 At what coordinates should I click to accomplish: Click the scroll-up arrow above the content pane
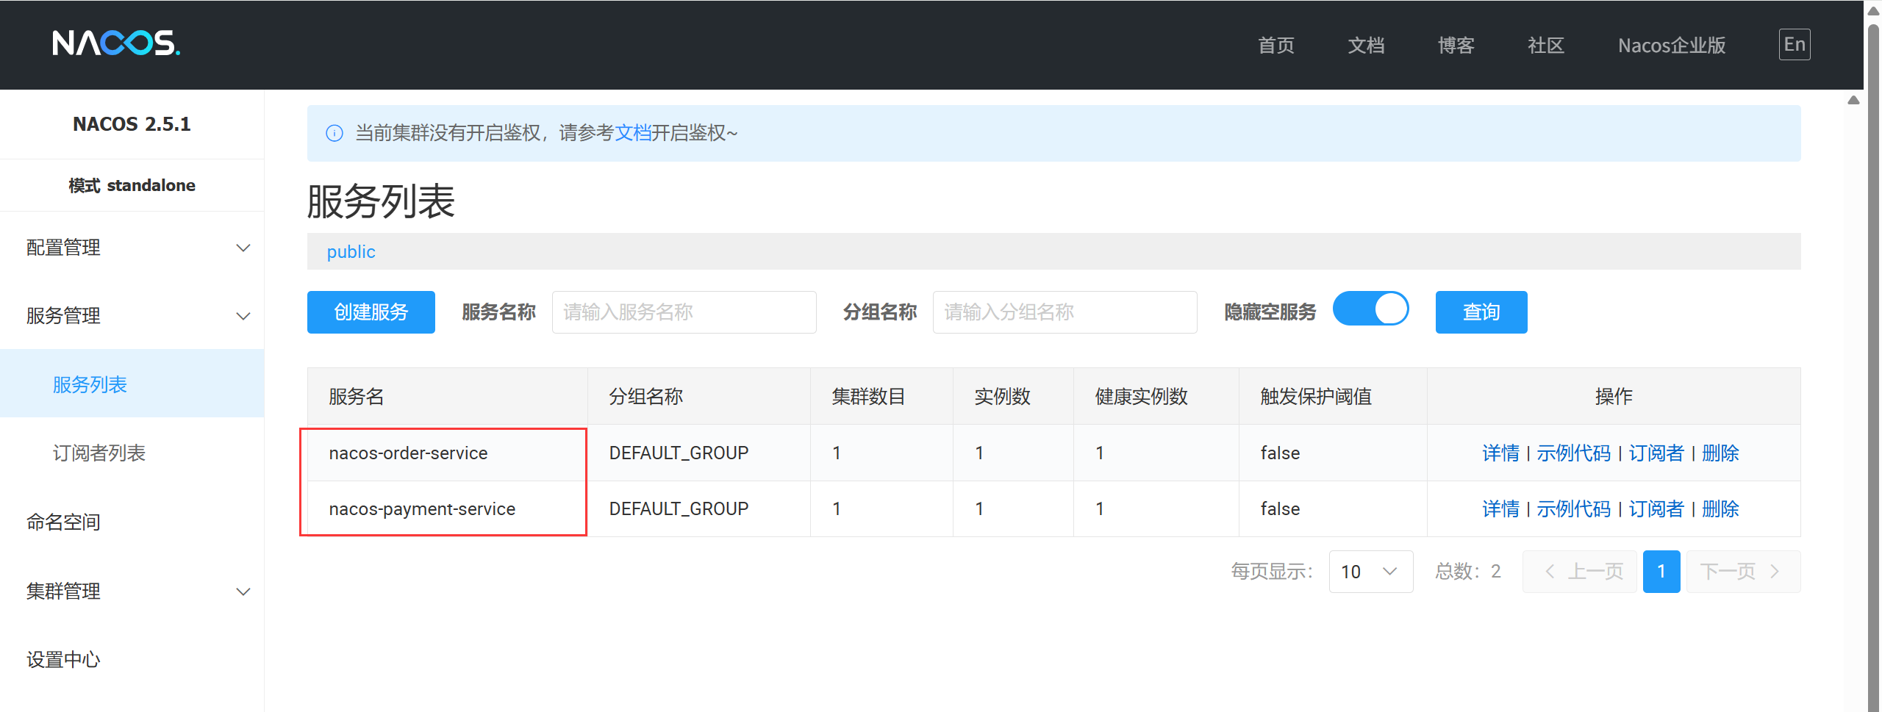(x=1853, y=100)
